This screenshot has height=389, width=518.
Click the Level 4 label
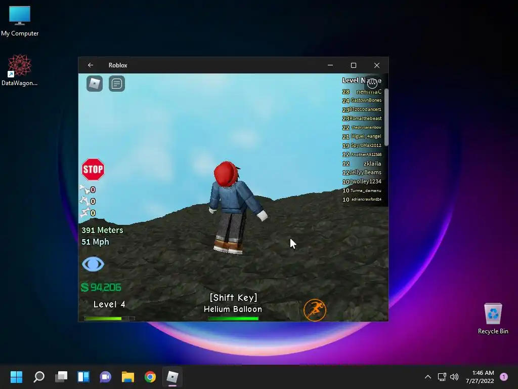(109, 304)
